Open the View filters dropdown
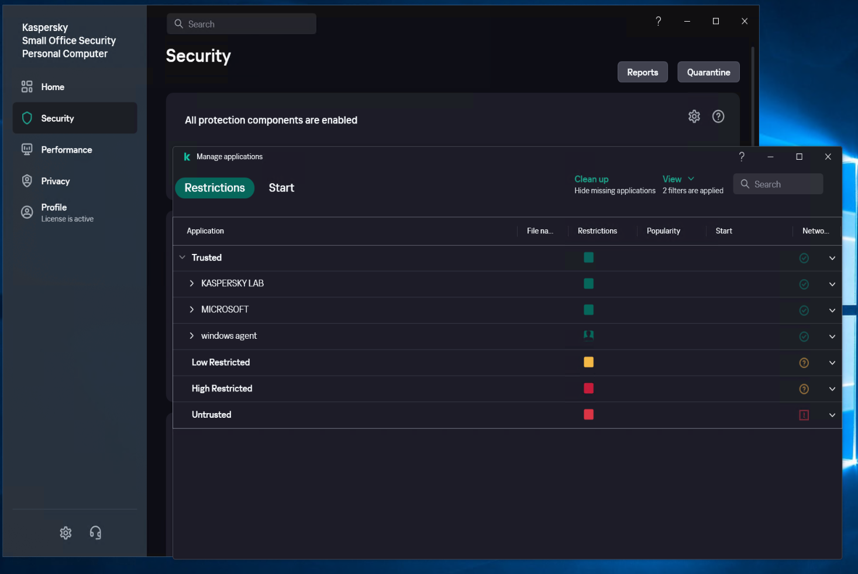The image size is (858, 574). point(678,179)
